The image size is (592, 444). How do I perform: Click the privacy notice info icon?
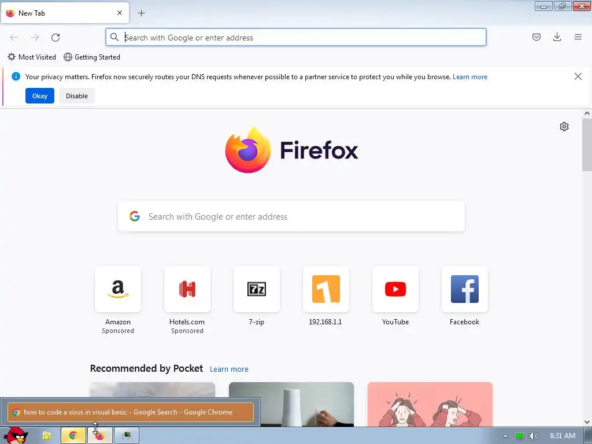16,77
